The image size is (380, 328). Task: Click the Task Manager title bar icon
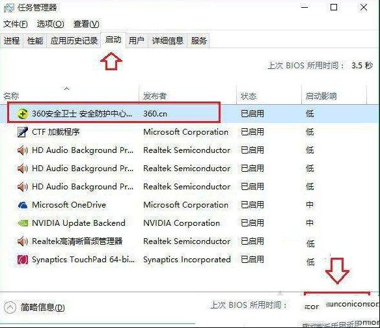8,8
